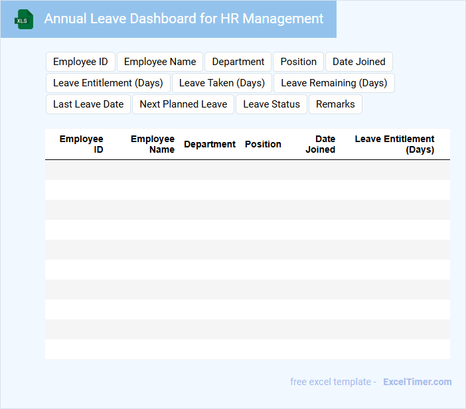Click the first empty table row
This screenshot has height=409, width=466.
click(x=247, y=170)
